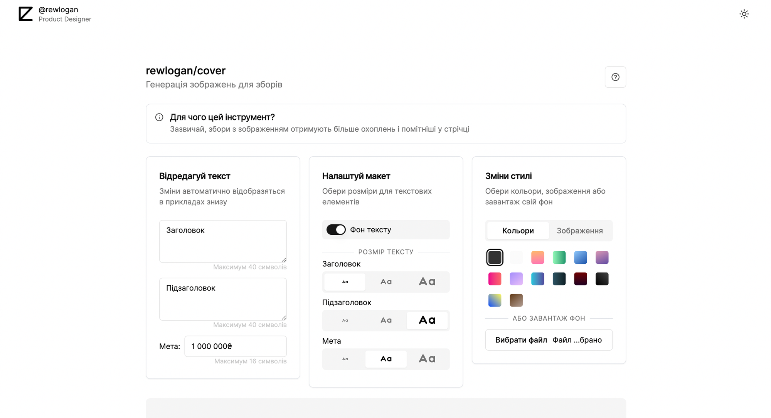Select small Aa size for Заголовок
Screen dimensions: 771x418
point(345,282)
